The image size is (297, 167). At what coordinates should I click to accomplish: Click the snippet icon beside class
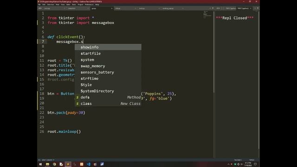pyautogui.click(x=77, y=103)
